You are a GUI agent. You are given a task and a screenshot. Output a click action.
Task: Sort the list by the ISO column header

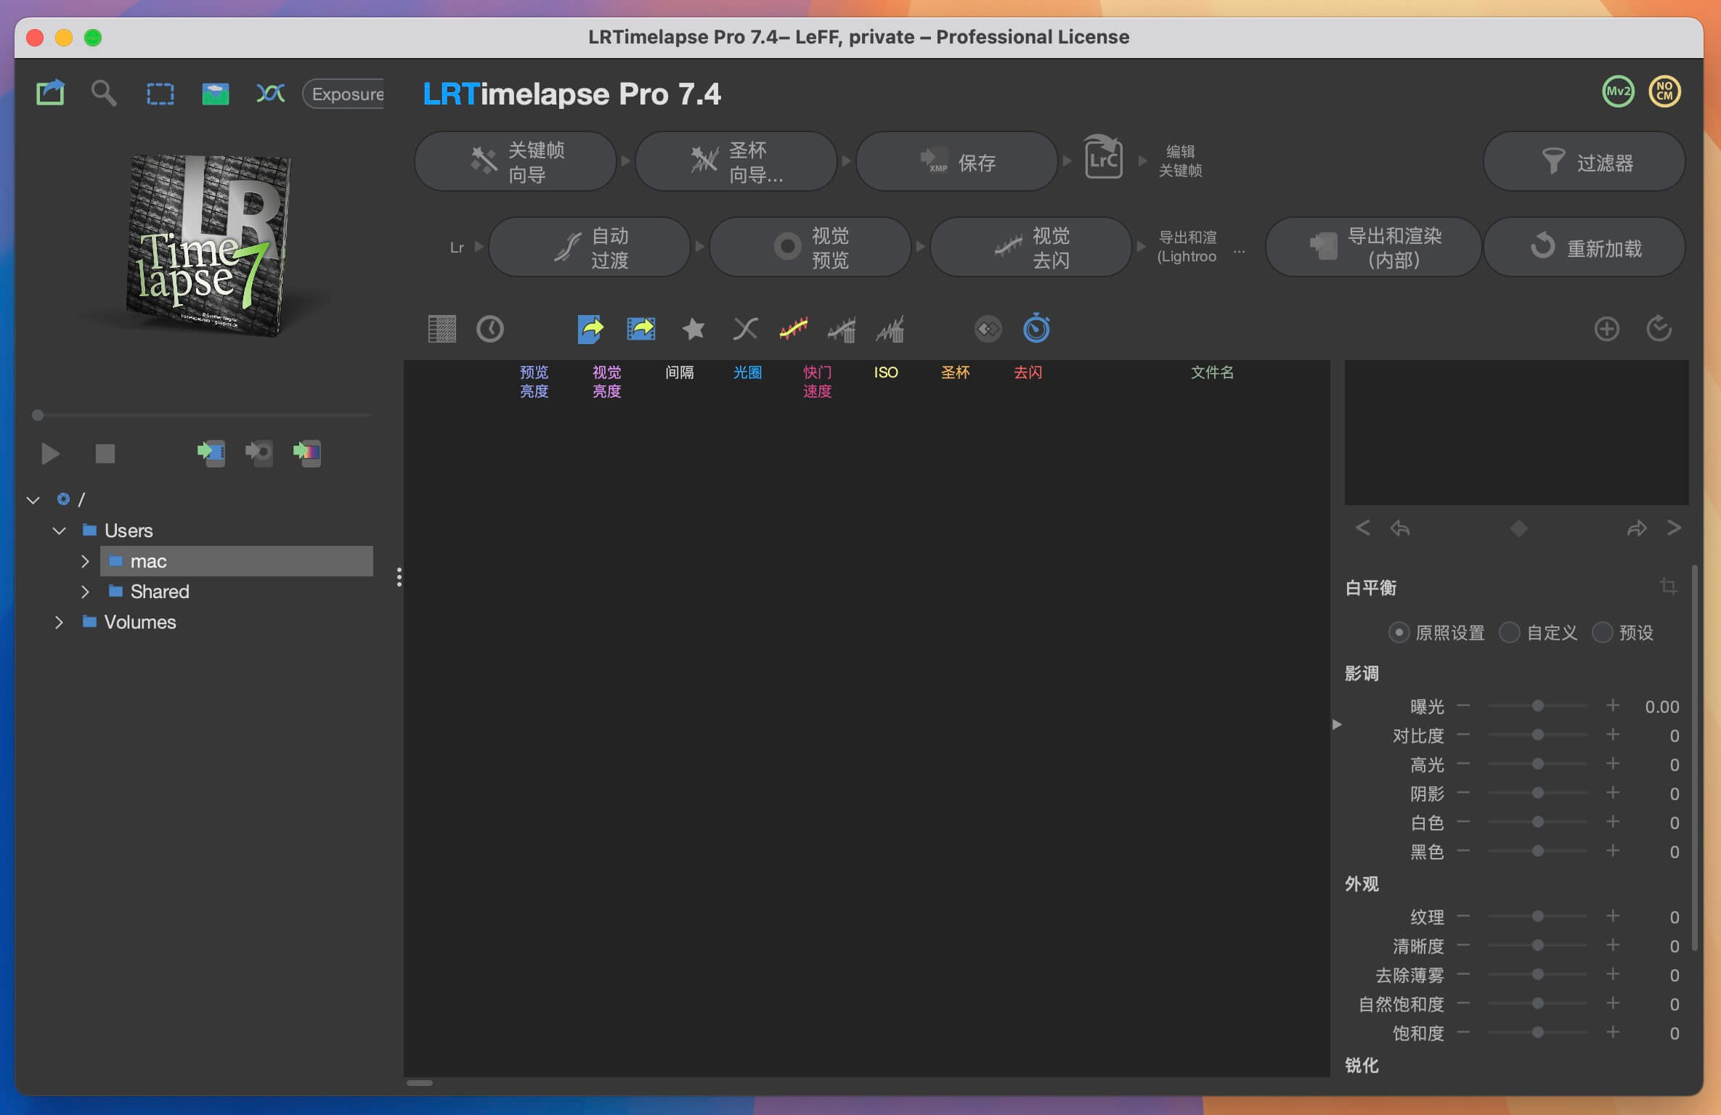tap(887, 372)
